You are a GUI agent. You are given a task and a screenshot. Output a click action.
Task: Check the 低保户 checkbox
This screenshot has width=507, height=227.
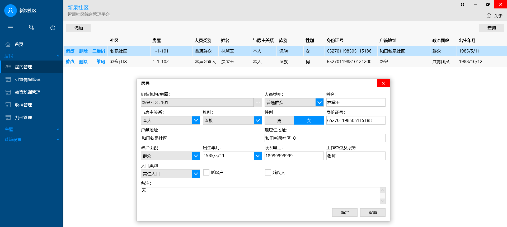coord(206,172)
